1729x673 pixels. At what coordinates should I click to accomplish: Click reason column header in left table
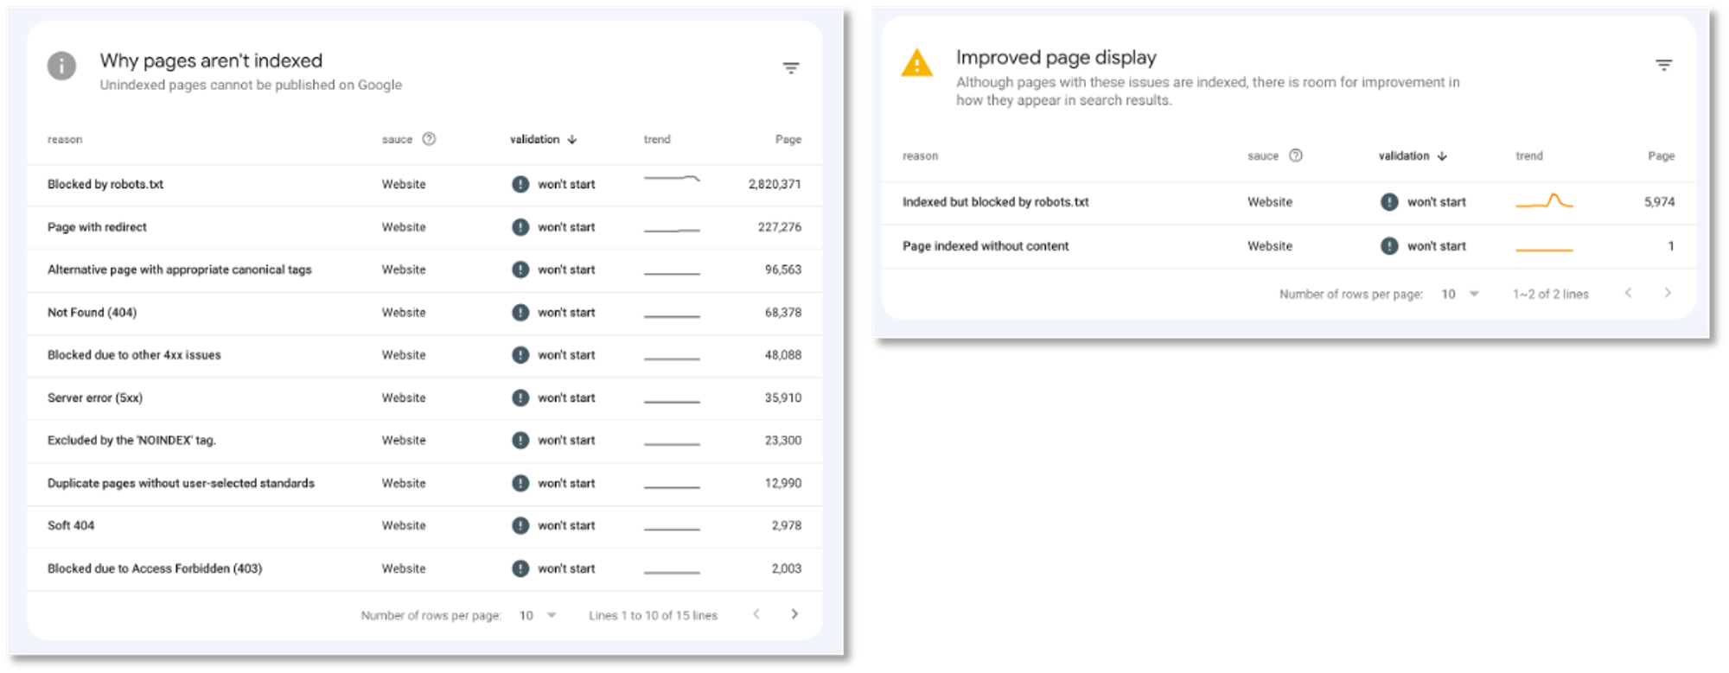(x=65, y=140)
